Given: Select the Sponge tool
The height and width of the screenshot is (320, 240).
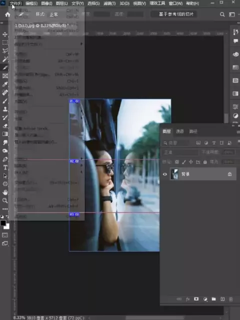Looking at the screenshot, I should click(5, 151).
